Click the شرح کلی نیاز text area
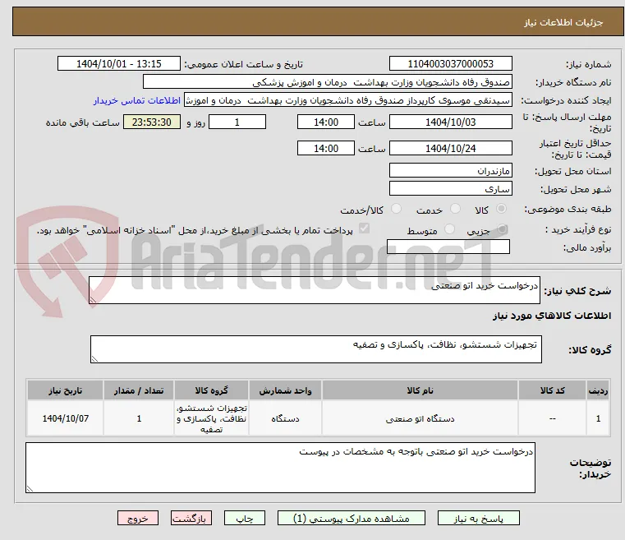This screenshot has height=540, width=625. pyautogui.click(x=315, y=290)
